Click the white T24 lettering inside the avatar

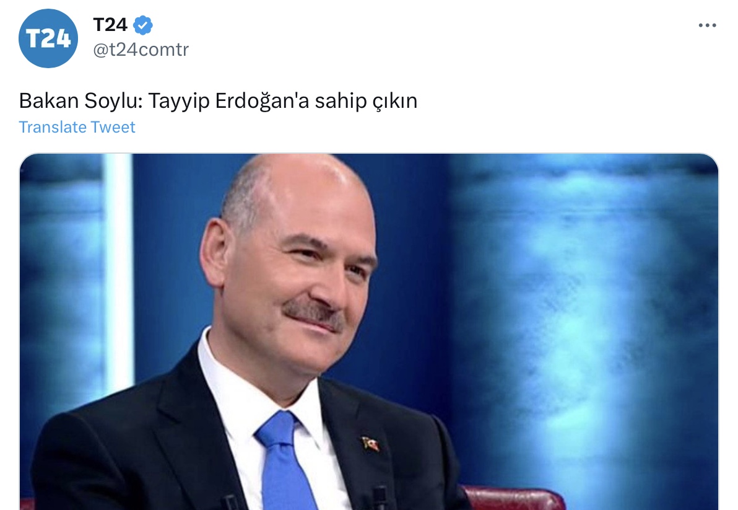click(48, 38)
